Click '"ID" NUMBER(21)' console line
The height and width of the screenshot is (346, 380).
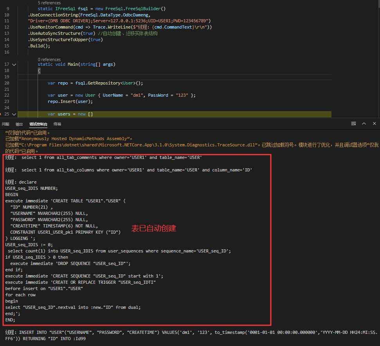(32, 207)
